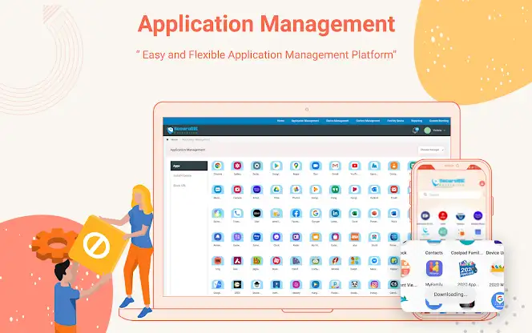Open the Google search app icon

pos(316,213)
